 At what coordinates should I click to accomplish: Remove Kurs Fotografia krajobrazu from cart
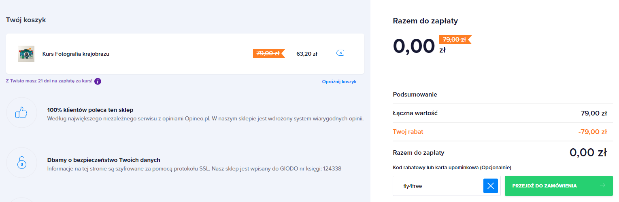click(x=340, y=53)
